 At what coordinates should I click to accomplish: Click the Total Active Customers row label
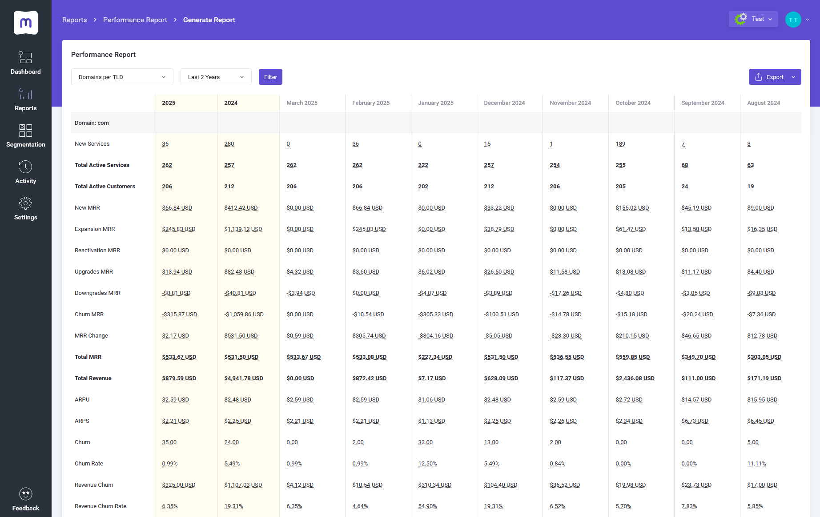pyautogui.click(x=105, y=187)
